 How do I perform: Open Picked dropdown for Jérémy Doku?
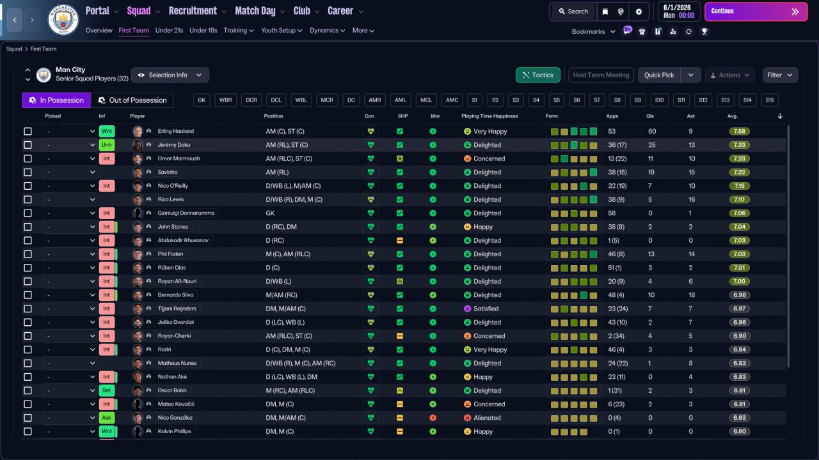tap(70, 145)
